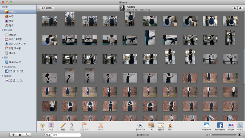The height and width of the screenshot is (138, 245).
Task: Click the plus add button
Action: pos(13,135)
